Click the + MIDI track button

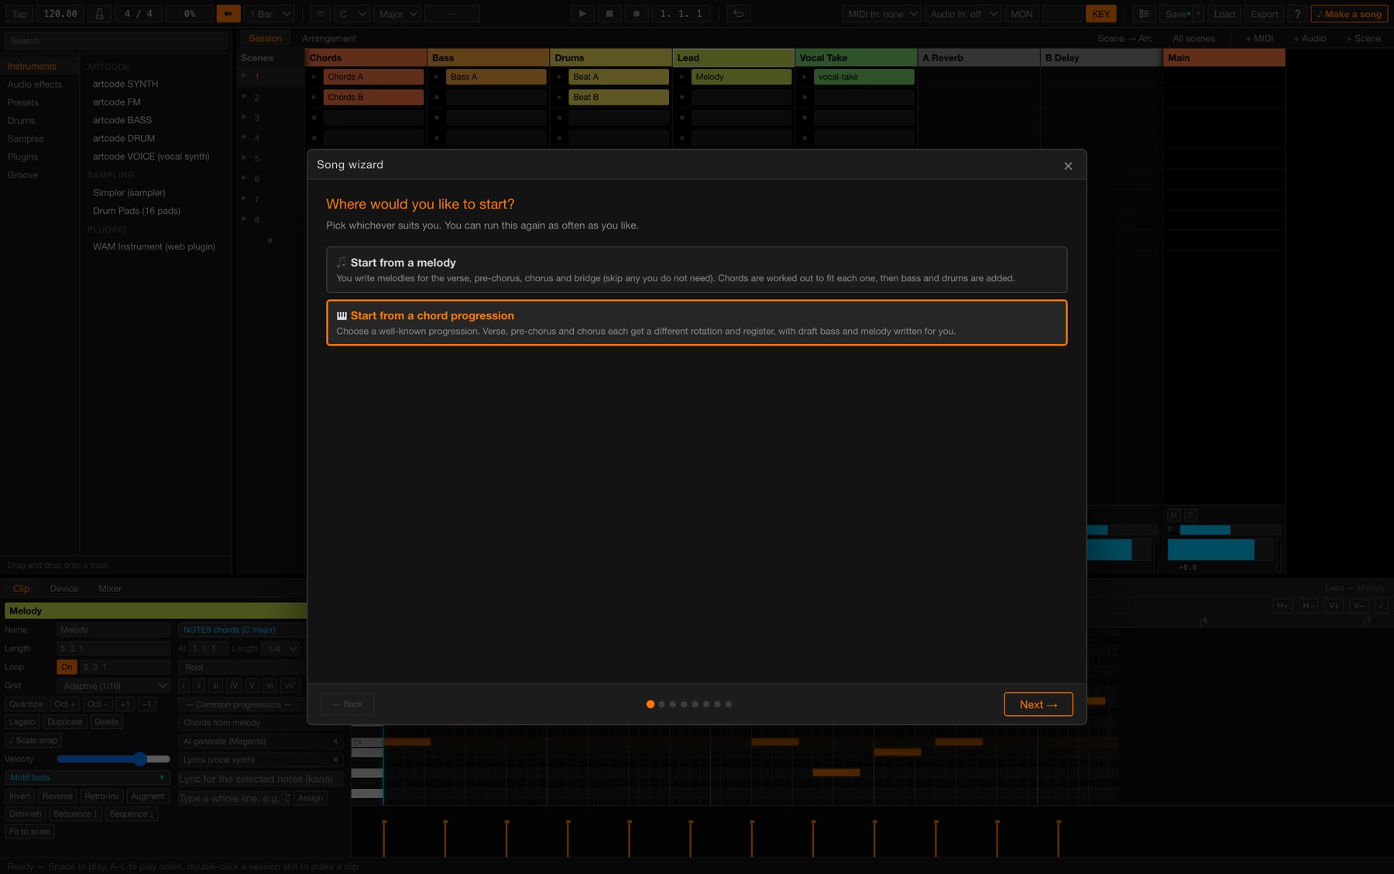(1259, 38)
